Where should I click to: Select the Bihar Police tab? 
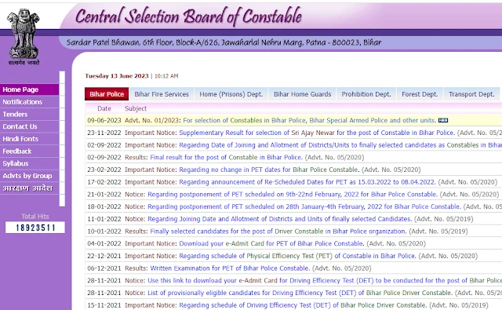pos(107,94)
